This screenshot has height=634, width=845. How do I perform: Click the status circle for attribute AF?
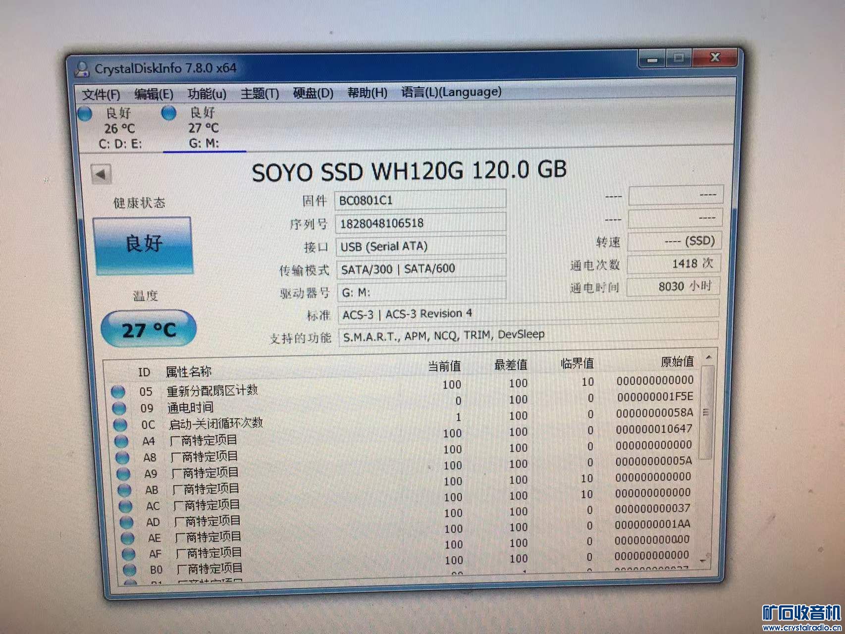click(128, 554)
